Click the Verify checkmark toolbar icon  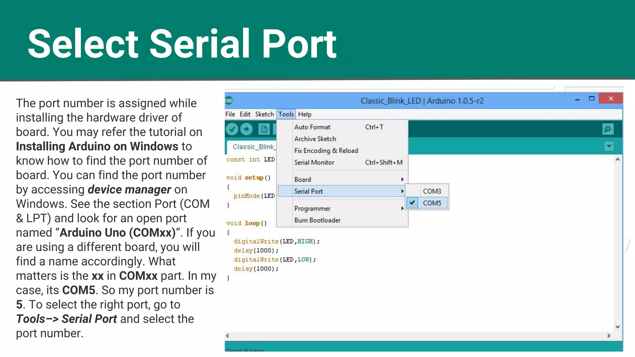(x=232, y=129)
